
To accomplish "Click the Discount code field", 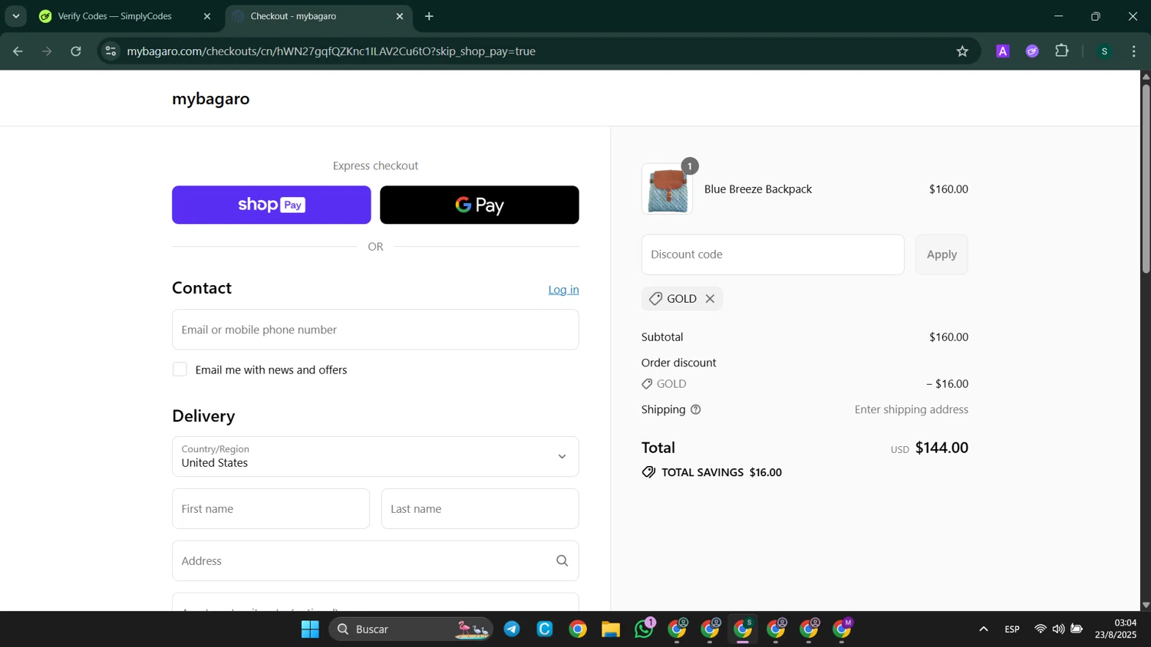I will [773, 255].
